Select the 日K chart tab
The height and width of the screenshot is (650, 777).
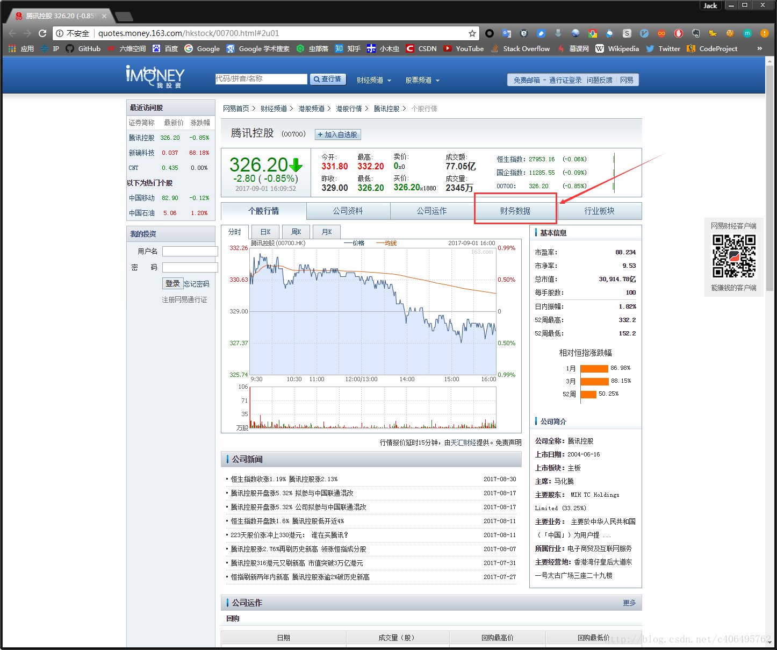[x=265, y=232]
